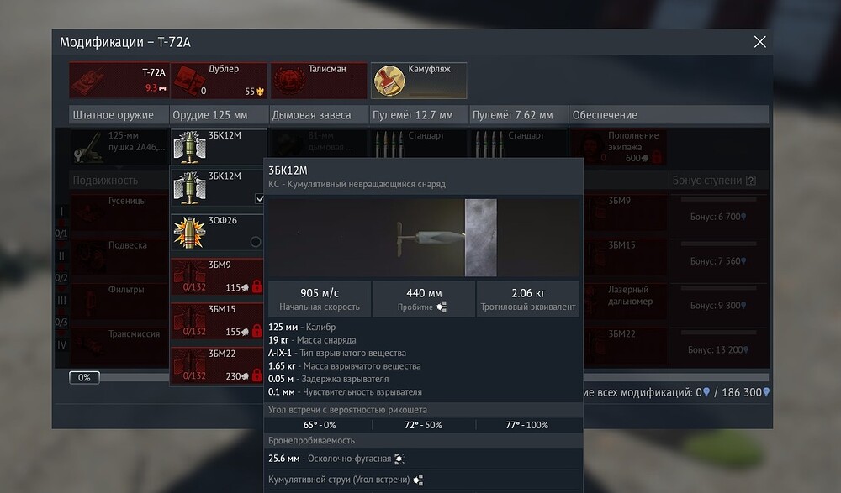Select the Трансмиссия modification
Screen dimensions: 841x493
tap(119, 346)
